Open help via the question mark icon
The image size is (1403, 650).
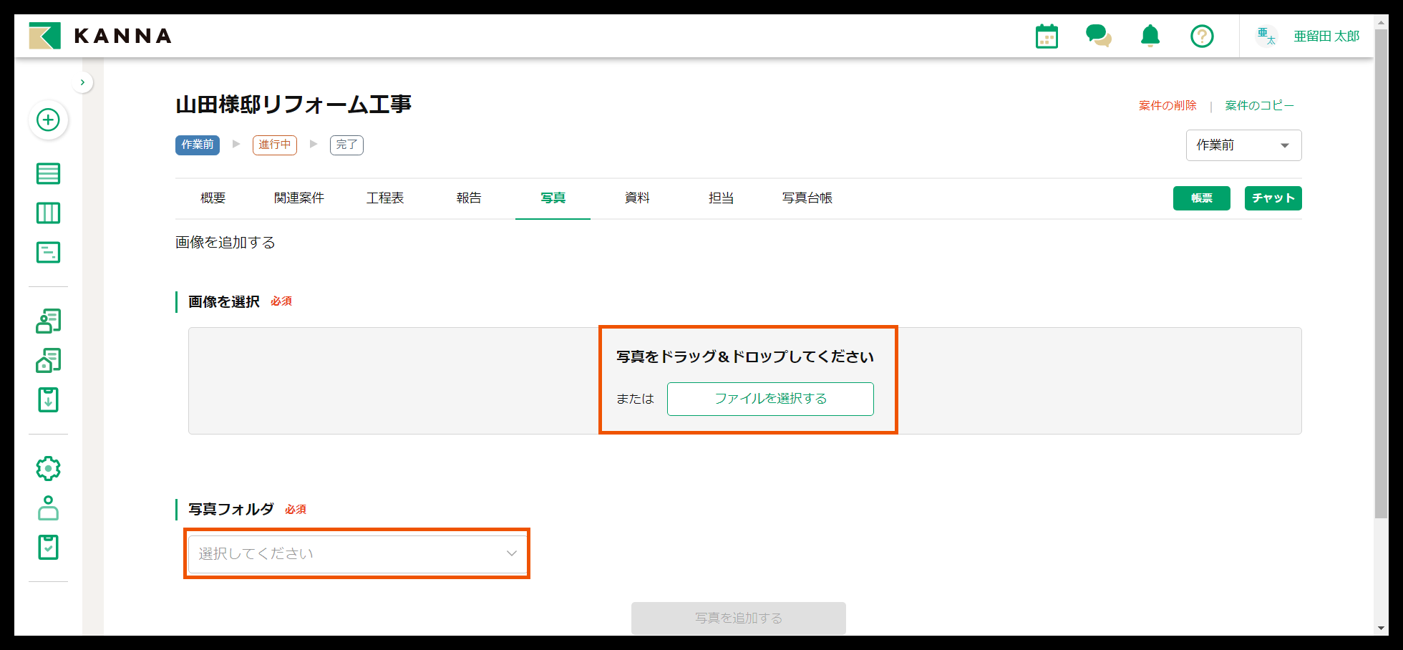(1202, 36)
